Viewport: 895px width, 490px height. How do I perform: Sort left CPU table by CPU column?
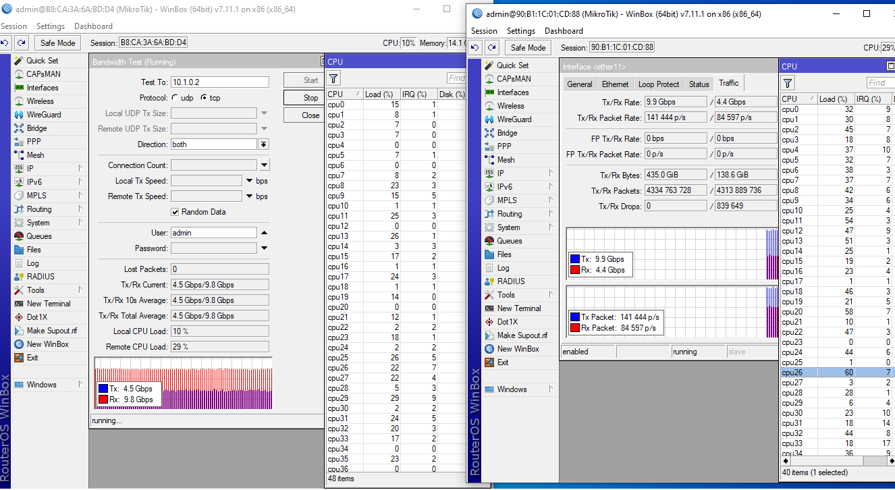344,94
